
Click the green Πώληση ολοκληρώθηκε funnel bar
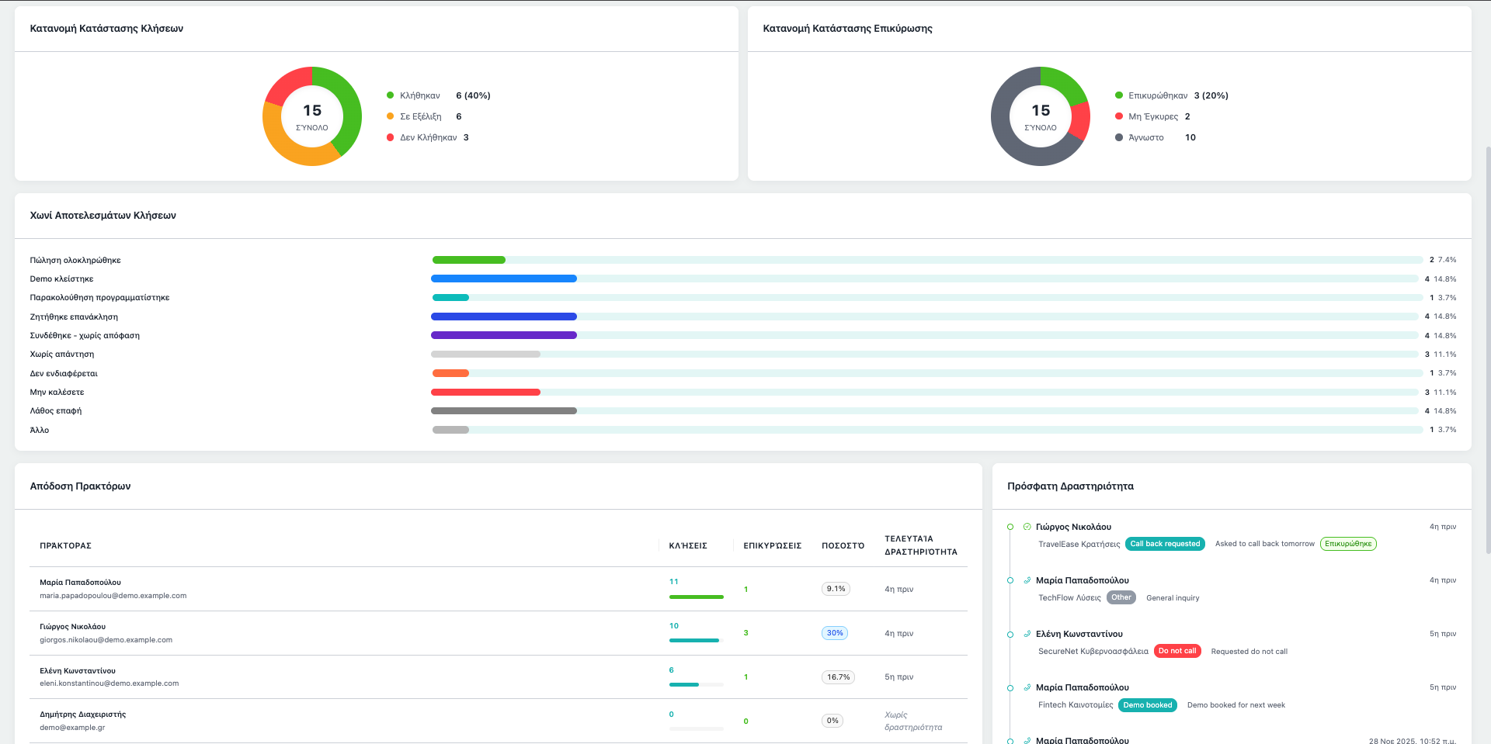(x=469, y=260)
